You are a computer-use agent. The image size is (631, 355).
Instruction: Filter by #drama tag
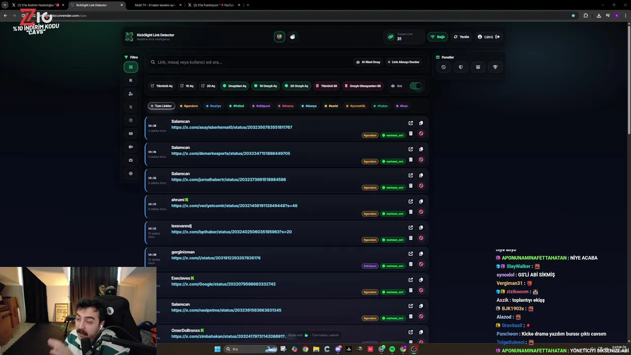[286, 106]
